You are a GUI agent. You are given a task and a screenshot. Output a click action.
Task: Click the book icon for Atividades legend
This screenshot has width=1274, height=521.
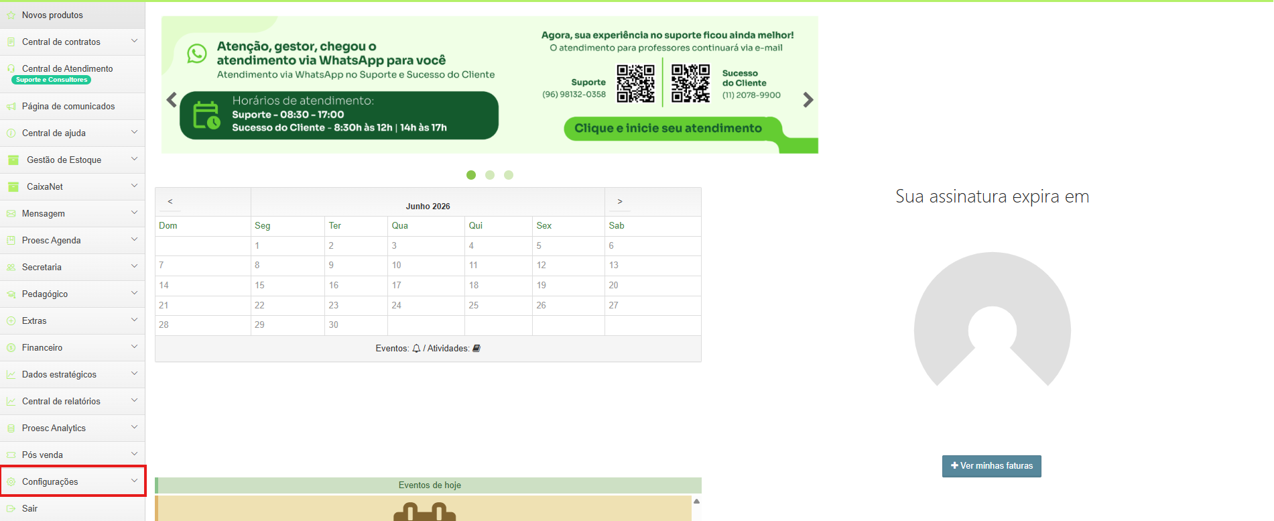tap(476, 348)
